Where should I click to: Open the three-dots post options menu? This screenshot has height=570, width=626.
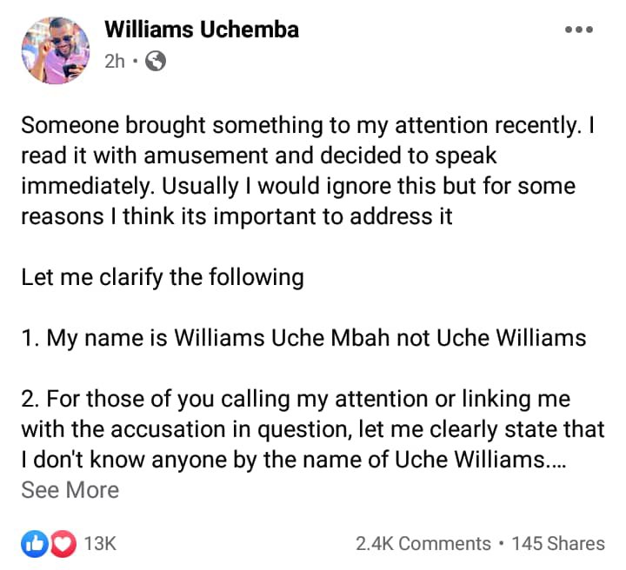coord(578,30)
